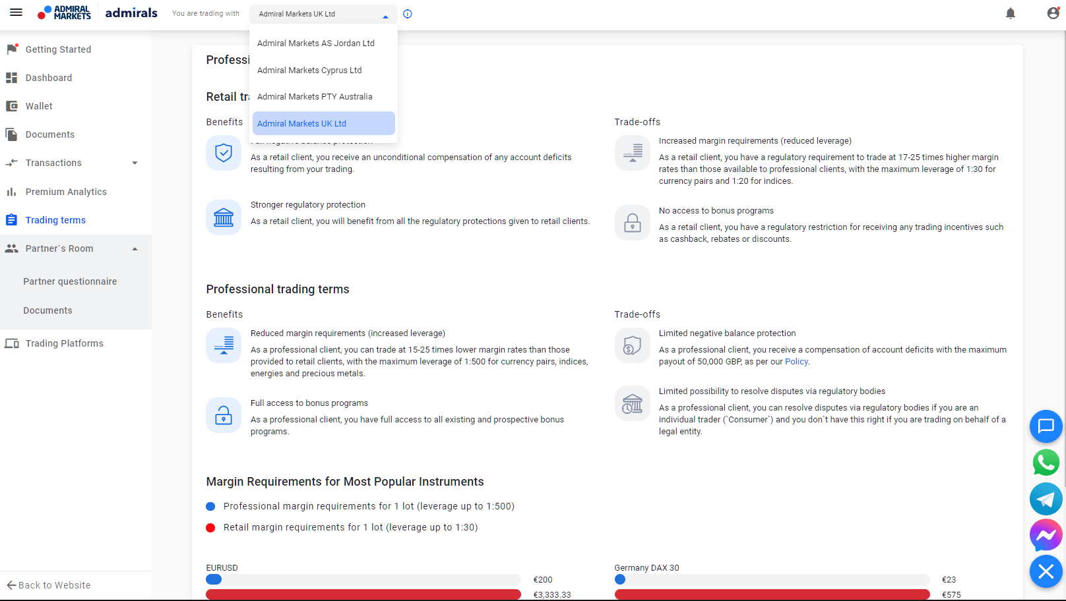The image size is (1066, 601).
Task: Click the Getting Started flag icon
Action: point(12,49)
